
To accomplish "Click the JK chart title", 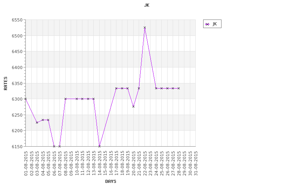I will (146, 5).
